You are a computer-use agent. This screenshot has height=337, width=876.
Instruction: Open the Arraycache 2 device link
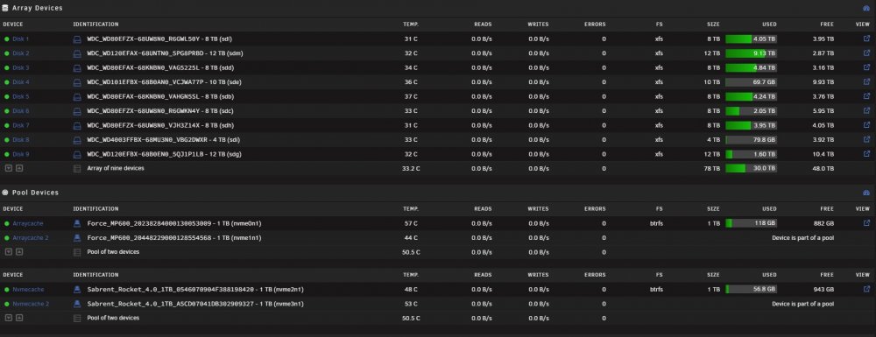(x=31, y=238)
